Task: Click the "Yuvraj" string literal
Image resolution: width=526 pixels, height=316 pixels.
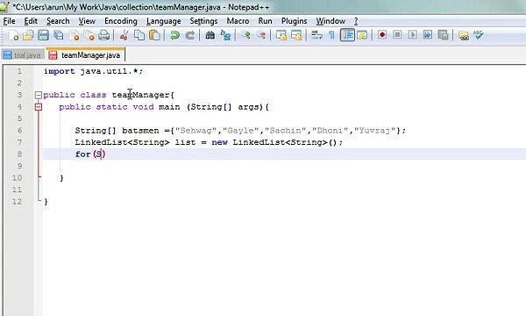Action: 375,130
